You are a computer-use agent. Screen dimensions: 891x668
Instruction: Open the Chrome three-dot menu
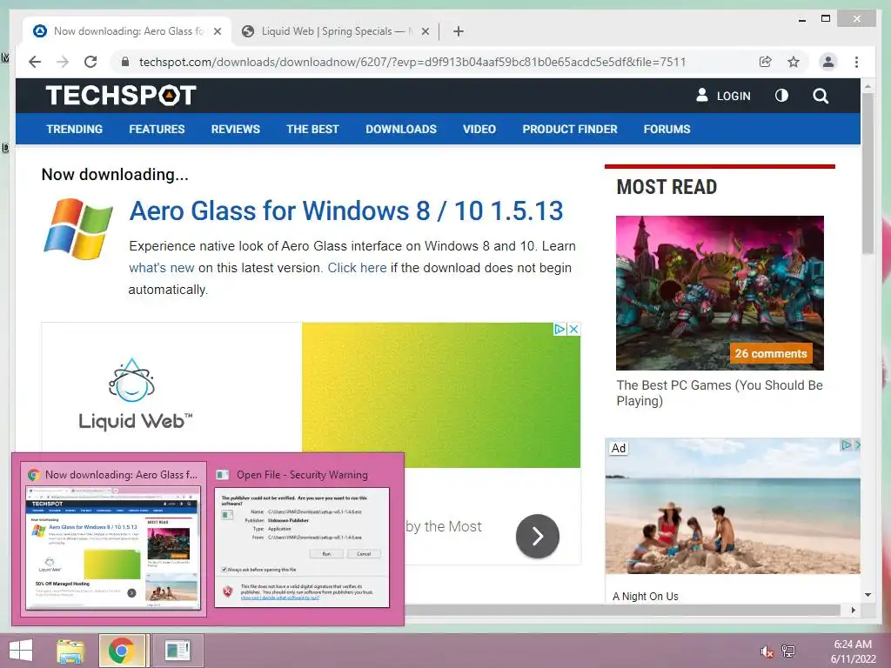856,62
